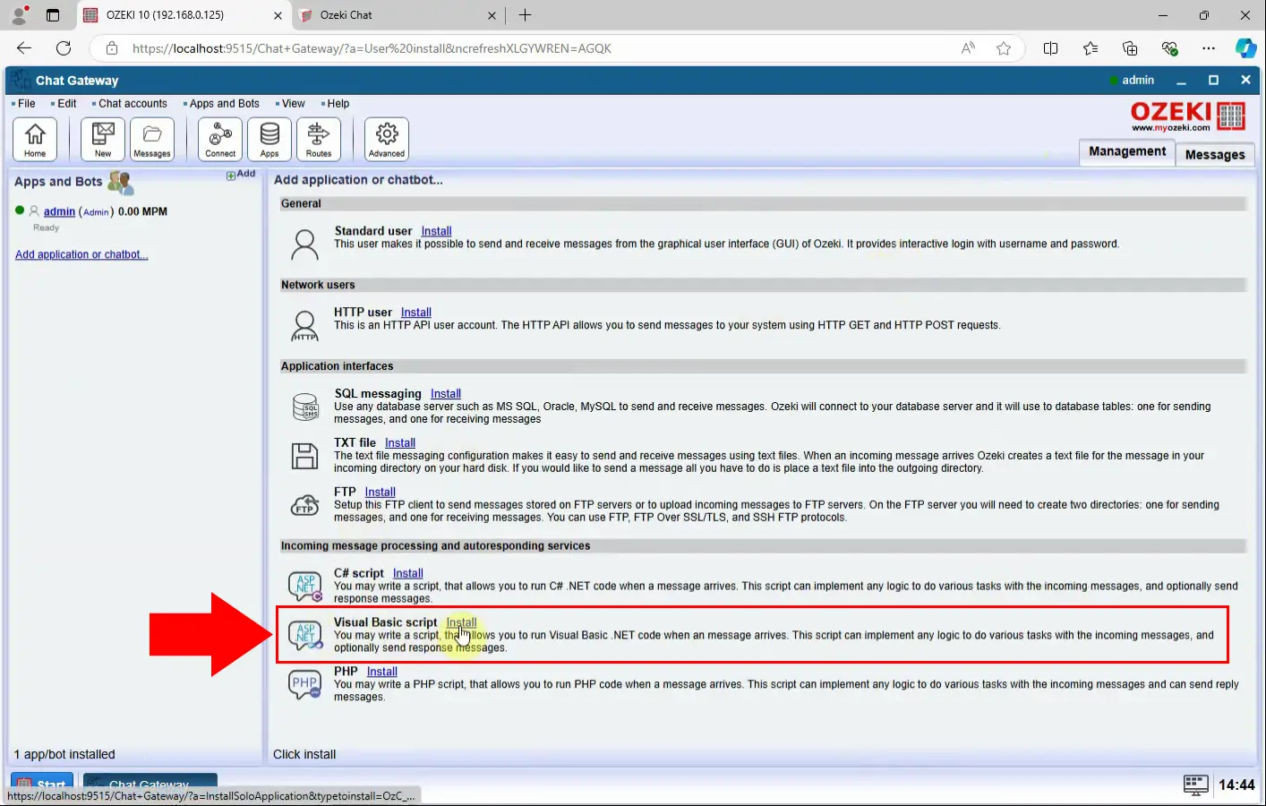The width and height of the screenshot is (1266, 806).
Task: Click the Standard user person icon
Action: point(305,244)
